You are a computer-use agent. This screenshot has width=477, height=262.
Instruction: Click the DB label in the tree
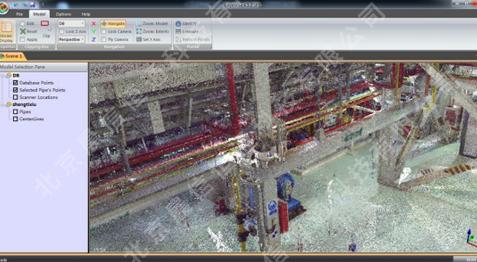[16, 76]
